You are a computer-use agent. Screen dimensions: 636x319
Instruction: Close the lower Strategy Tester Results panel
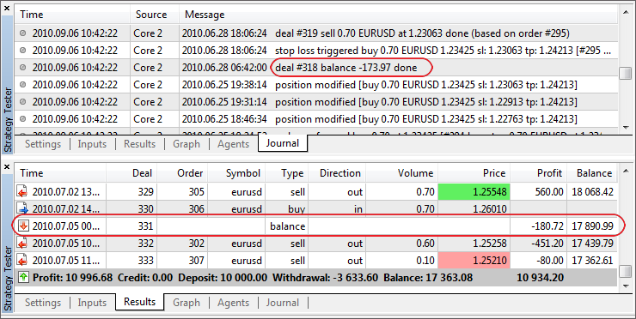coord(7,166)
